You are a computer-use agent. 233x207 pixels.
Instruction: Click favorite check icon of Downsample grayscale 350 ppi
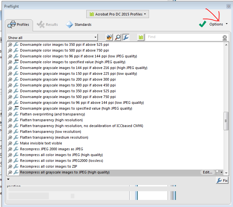click(x=10, y=91)
